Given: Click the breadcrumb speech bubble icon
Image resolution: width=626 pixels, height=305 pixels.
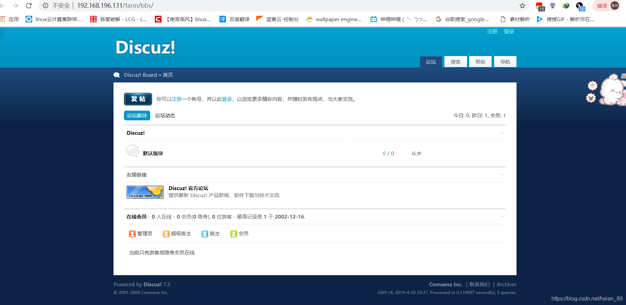Looking at the screenshot, I should [x=117, y=75].
